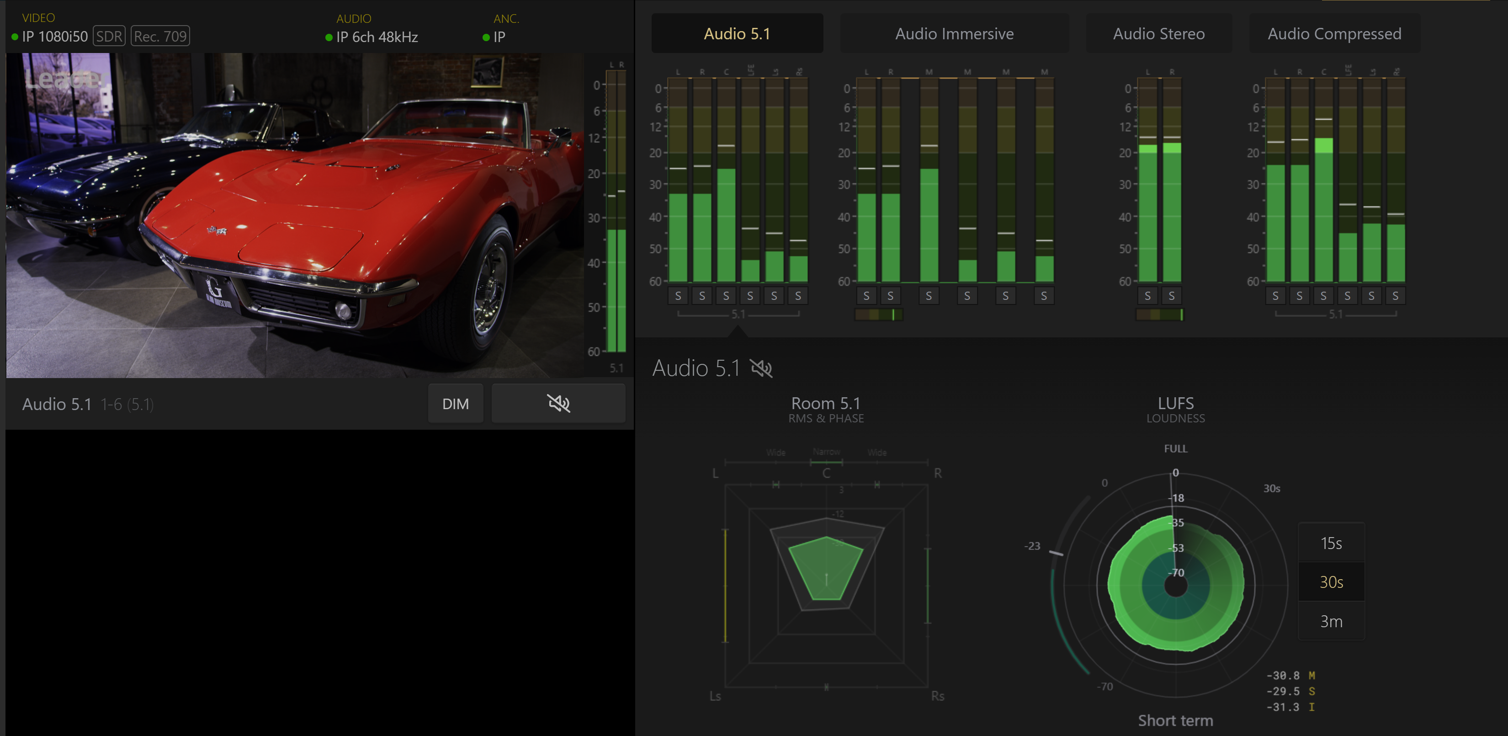
Task: Solo the C channel in Audio 5.1
Action: click(726, 296)
